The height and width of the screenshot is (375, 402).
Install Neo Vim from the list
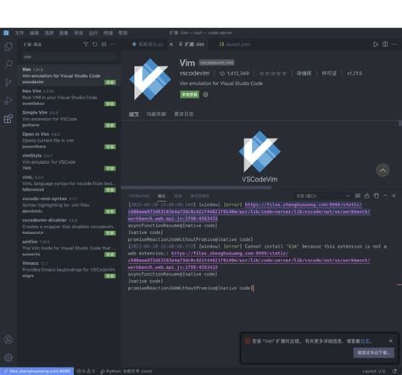[x=110, y=104]
